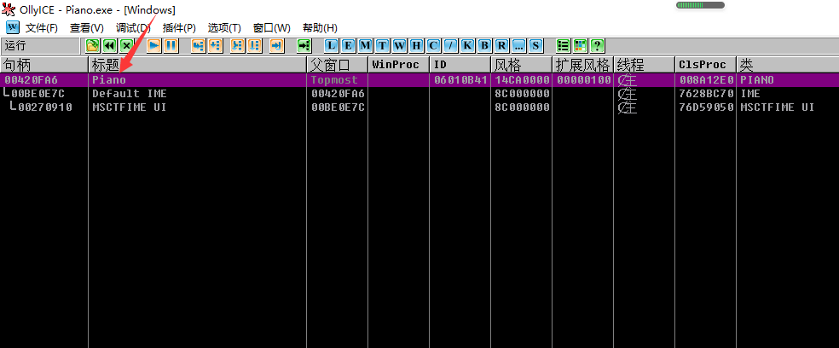Show Patches window (/)

click(450, 45)
